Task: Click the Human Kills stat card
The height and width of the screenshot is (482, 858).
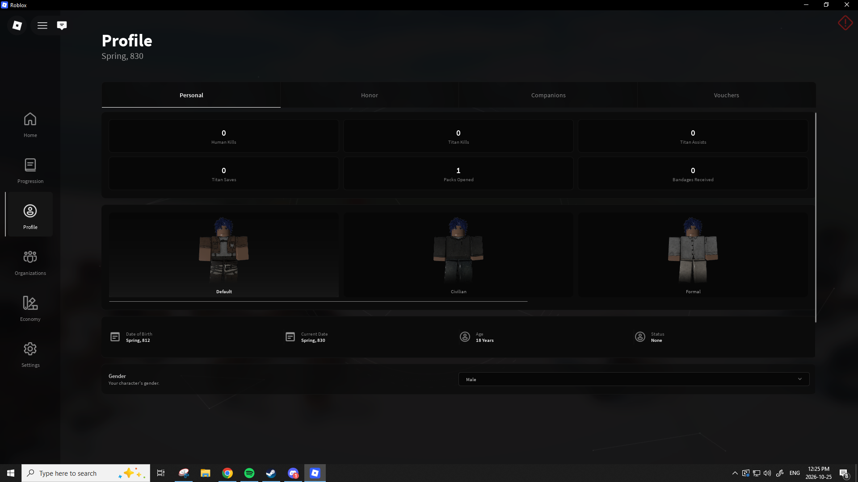Action: click(224, 136)
